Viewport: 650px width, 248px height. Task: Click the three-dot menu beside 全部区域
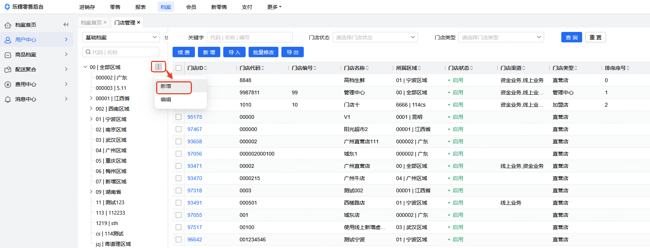pos(158,67)
